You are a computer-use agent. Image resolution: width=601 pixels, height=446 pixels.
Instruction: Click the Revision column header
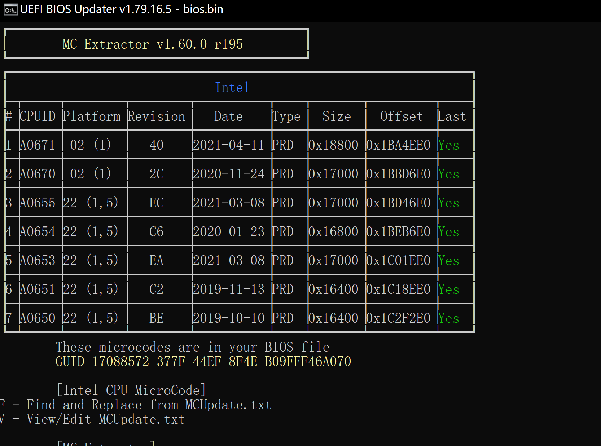coord(157,116)
